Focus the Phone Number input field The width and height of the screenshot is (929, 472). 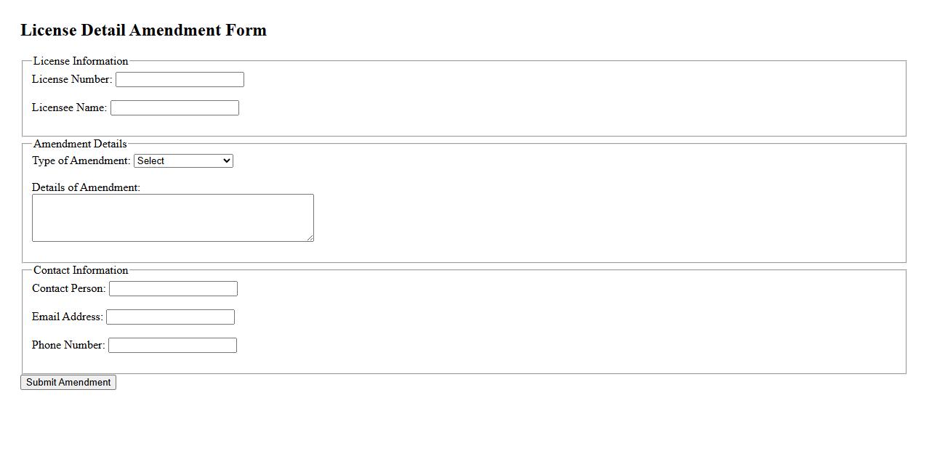pyautogui.click(x=172, y=346)
